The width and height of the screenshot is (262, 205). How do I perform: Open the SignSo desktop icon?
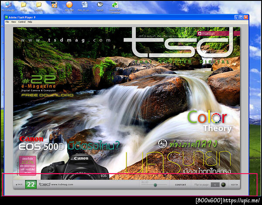click(x=100, y=7)
